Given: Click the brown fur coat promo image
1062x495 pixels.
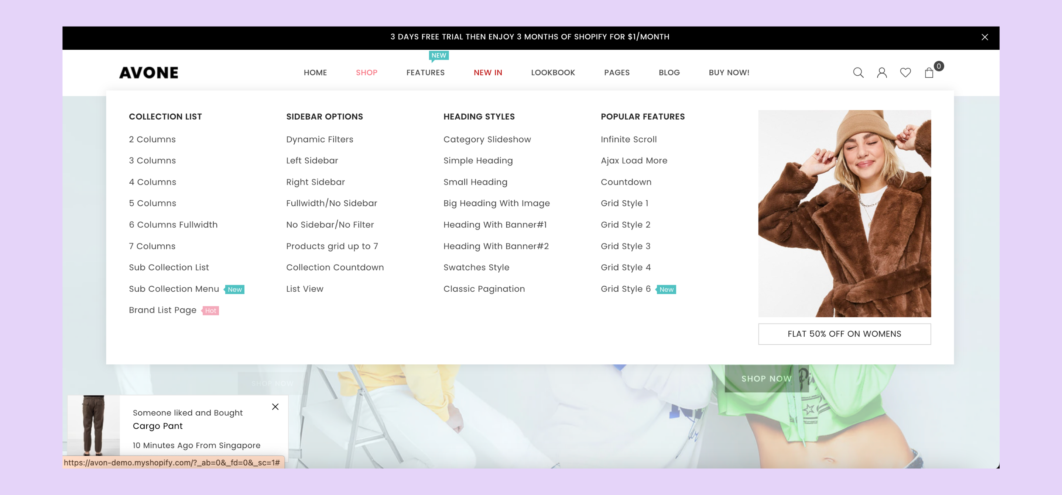Looking at the screenshot, I should pyautogui.click(x=844, y=213).
